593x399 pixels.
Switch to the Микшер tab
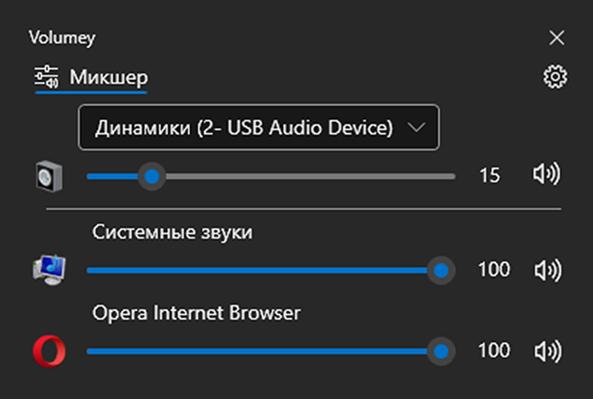click(108, 78)
